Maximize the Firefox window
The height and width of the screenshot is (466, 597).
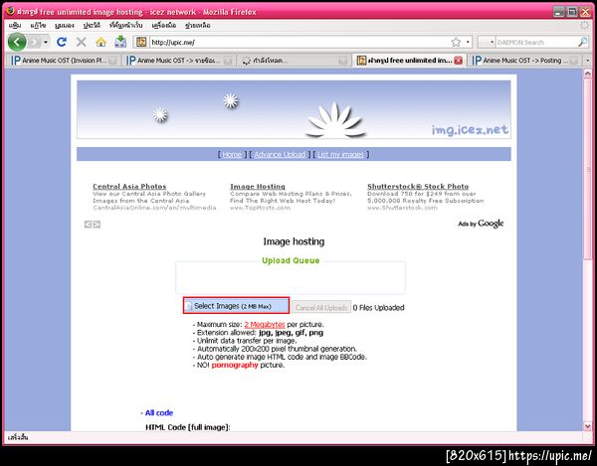pyautogui.click(x=572, y=12)
